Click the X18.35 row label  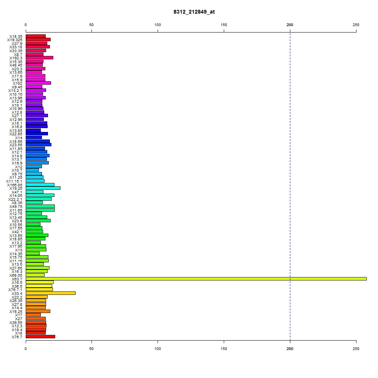15,36
